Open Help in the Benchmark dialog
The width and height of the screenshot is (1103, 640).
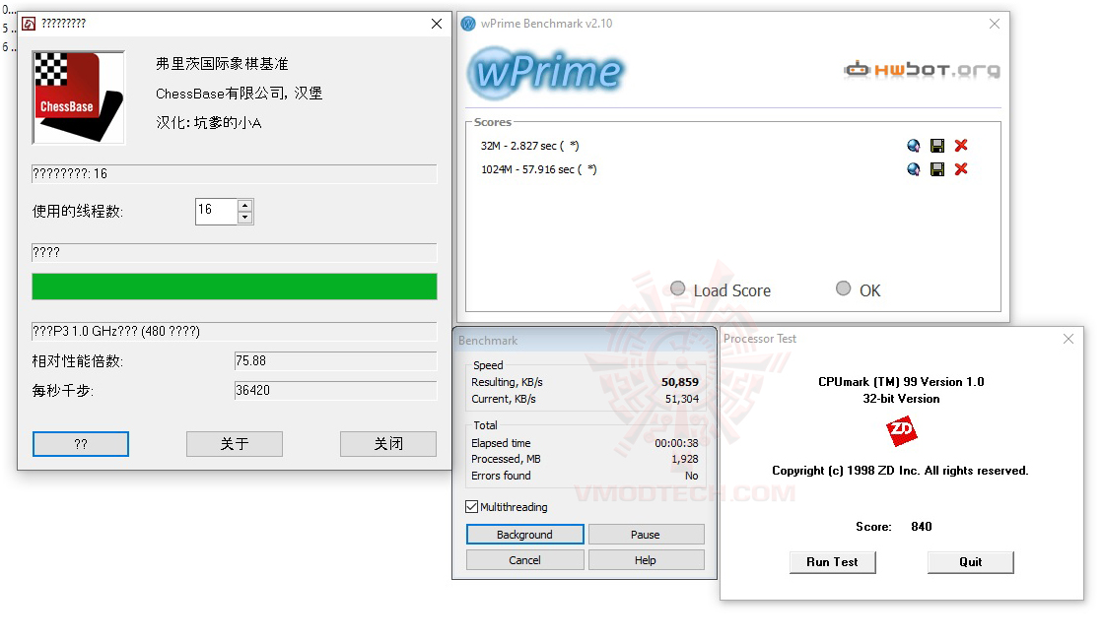646,560
